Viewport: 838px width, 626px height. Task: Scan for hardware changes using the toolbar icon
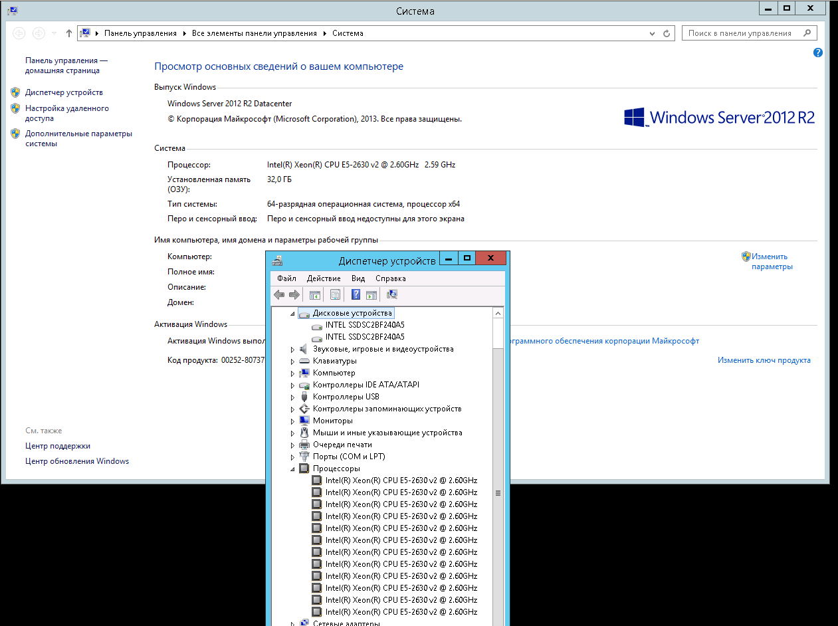click(x=392, y=295)
